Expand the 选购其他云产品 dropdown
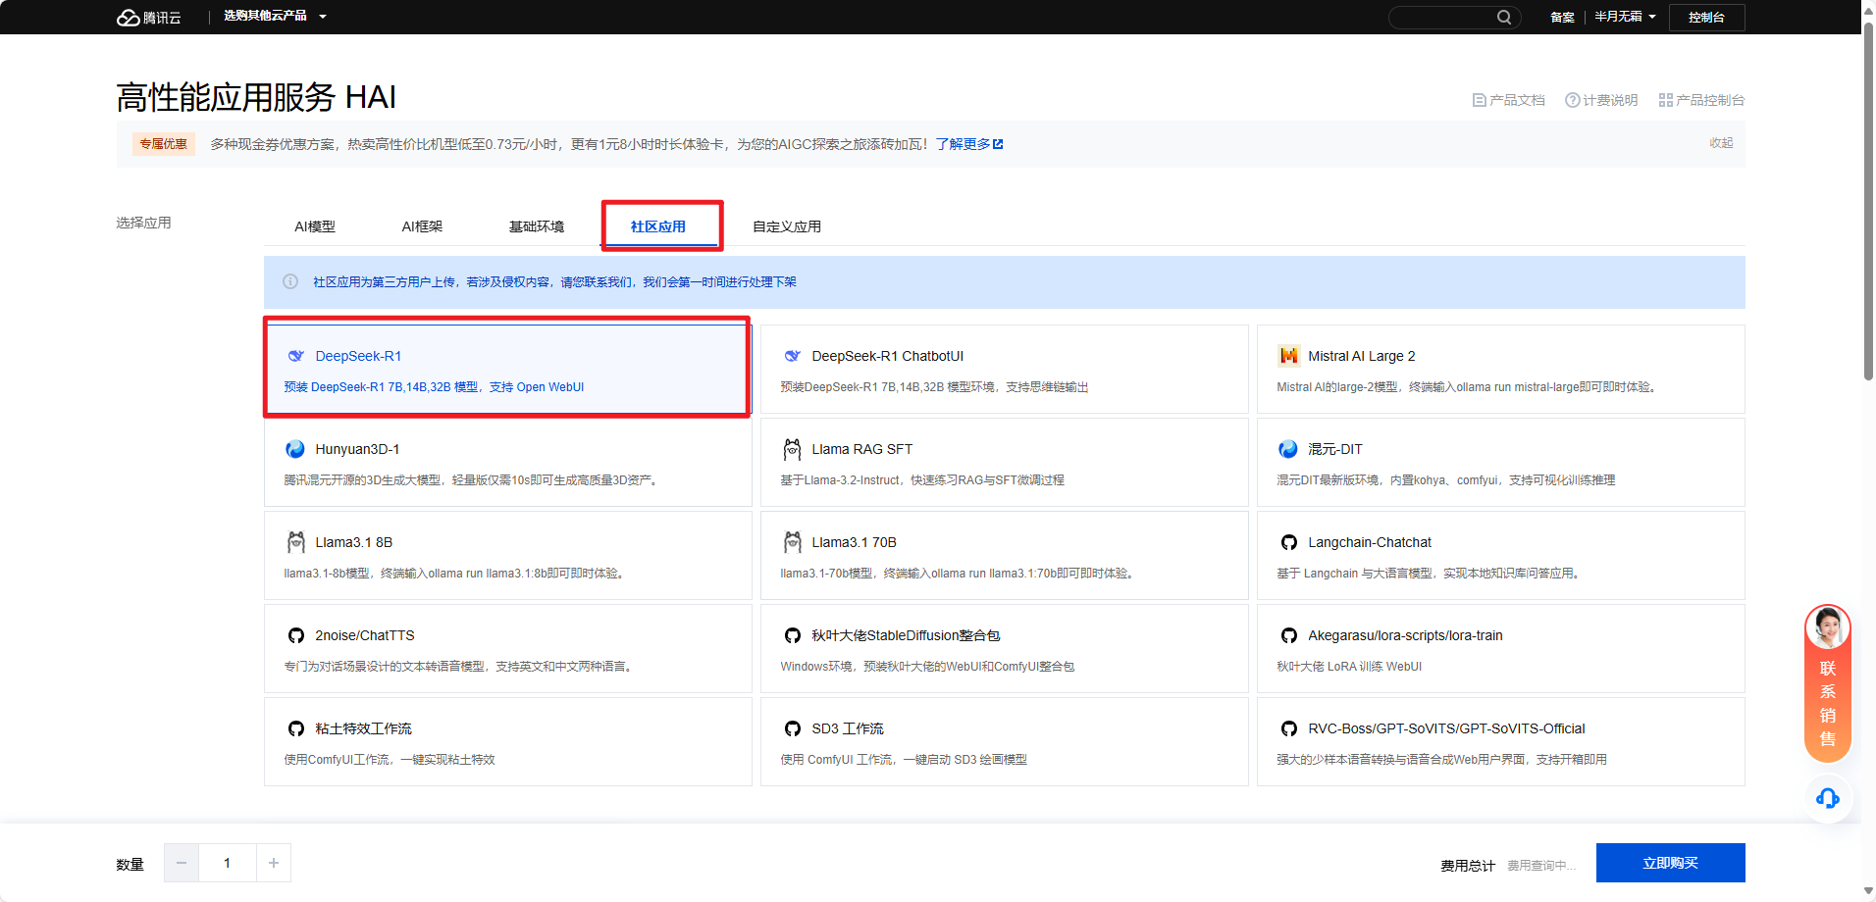The width and height of the screenshot is (1876, 902). click(x=275, y=17)
